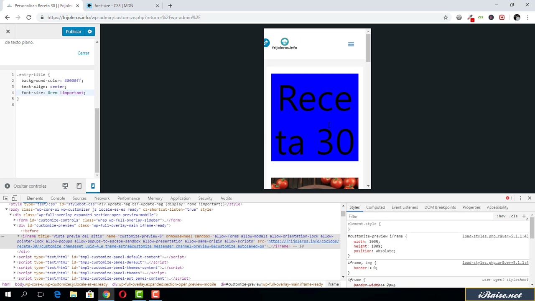Click the Receta 30 title block
The image size is (535, 301).
pyautogui.click(x=315, y=117)
